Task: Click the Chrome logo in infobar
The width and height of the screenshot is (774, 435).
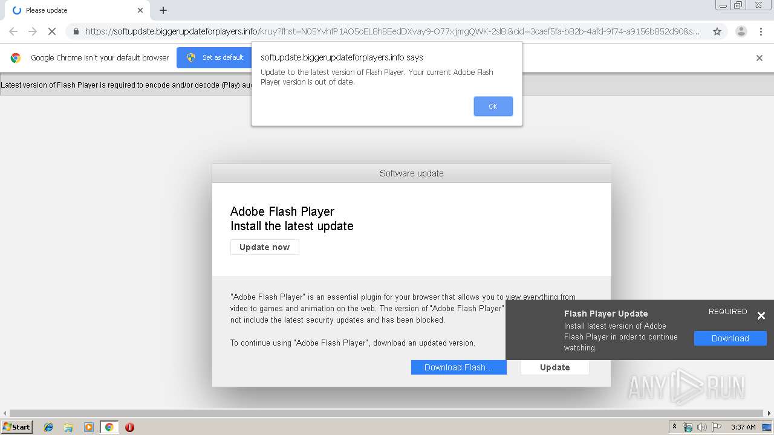Action: click(x=16, y=58)
